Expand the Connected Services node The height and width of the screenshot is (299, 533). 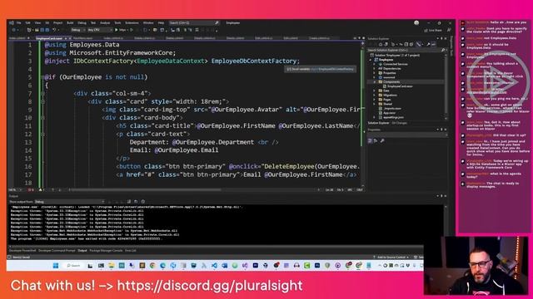[x=375, y=64]
